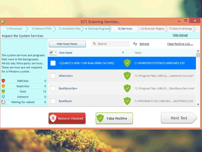Click the green shield beside BootRacerServ
The height and width of the screenshot is (152, 202).
tap(127, 88)
